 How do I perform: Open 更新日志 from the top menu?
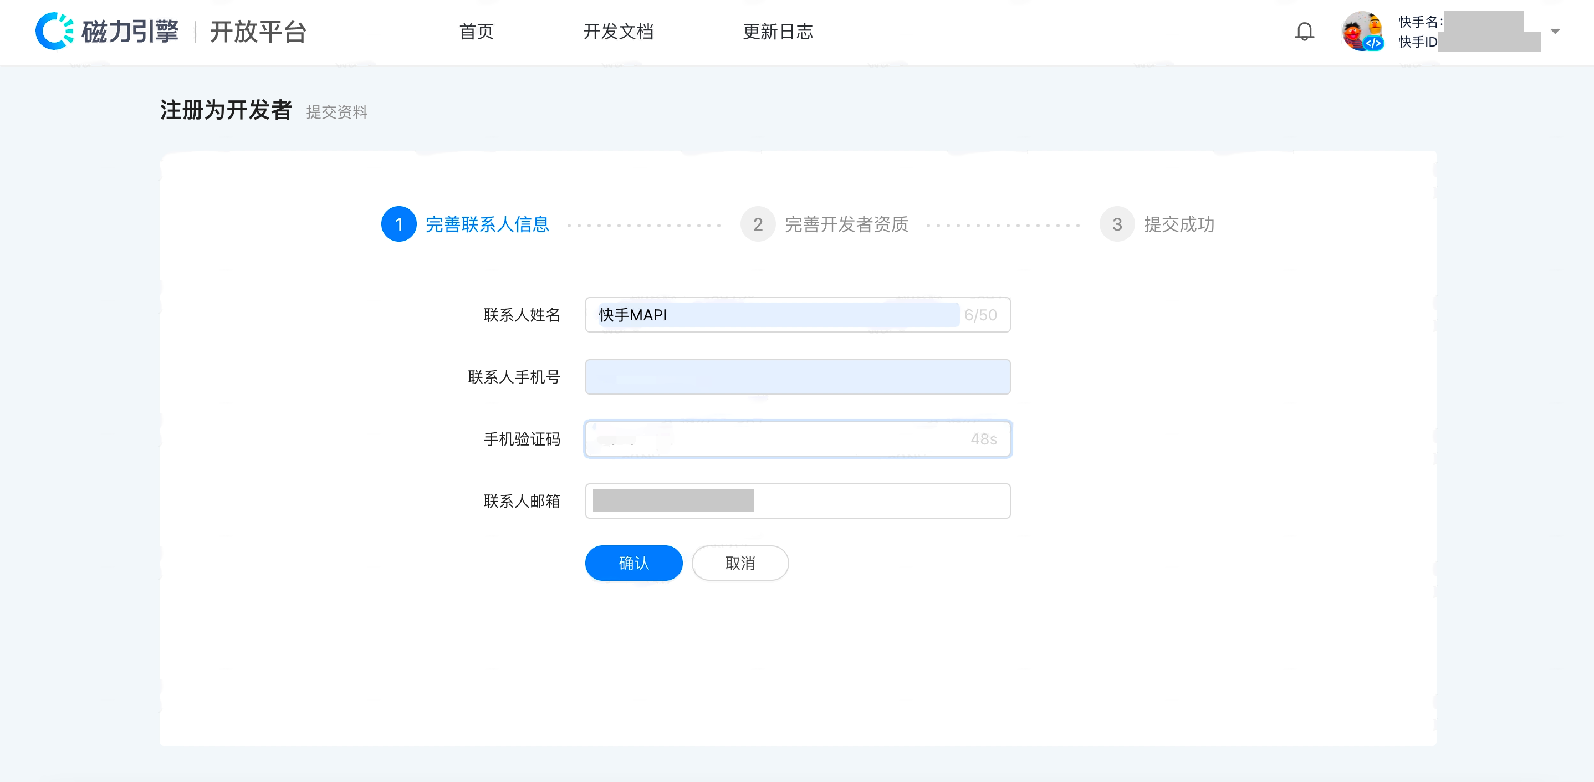[778, 32]
